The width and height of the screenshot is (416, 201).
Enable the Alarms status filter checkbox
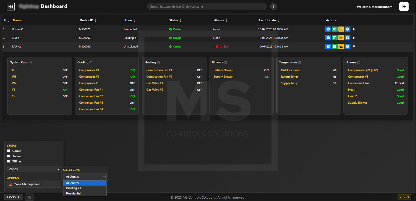tap(9, 151)
